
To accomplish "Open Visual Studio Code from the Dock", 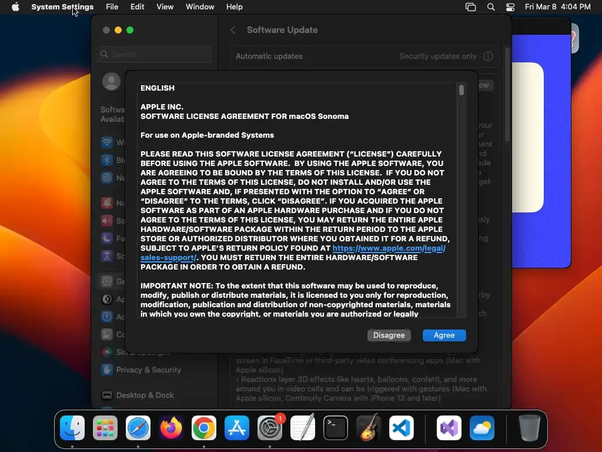I will pos(402,428).
